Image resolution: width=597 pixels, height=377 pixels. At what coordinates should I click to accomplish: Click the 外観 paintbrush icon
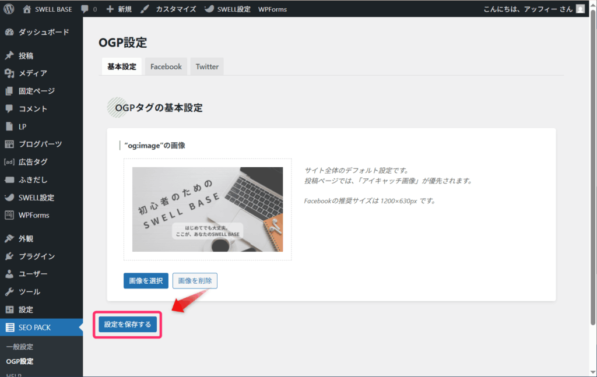coord(9,238)
